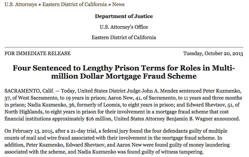Open Eastern District of California breadcrumb link

(75, 4)
